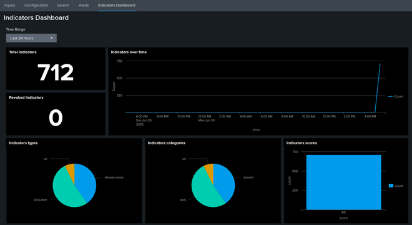Click the Revoked Indicators panel title
This screenshot has height=225, width=412.
tap(26, 97)
